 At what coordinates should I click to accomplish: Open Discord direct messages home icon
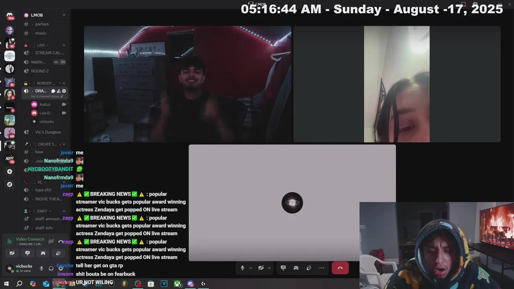click(10, 15)
